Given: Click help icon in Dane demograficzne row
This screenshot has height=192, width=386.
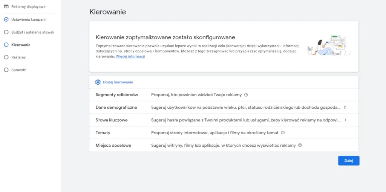Looking at the screenshot, I should pos(345,108).
